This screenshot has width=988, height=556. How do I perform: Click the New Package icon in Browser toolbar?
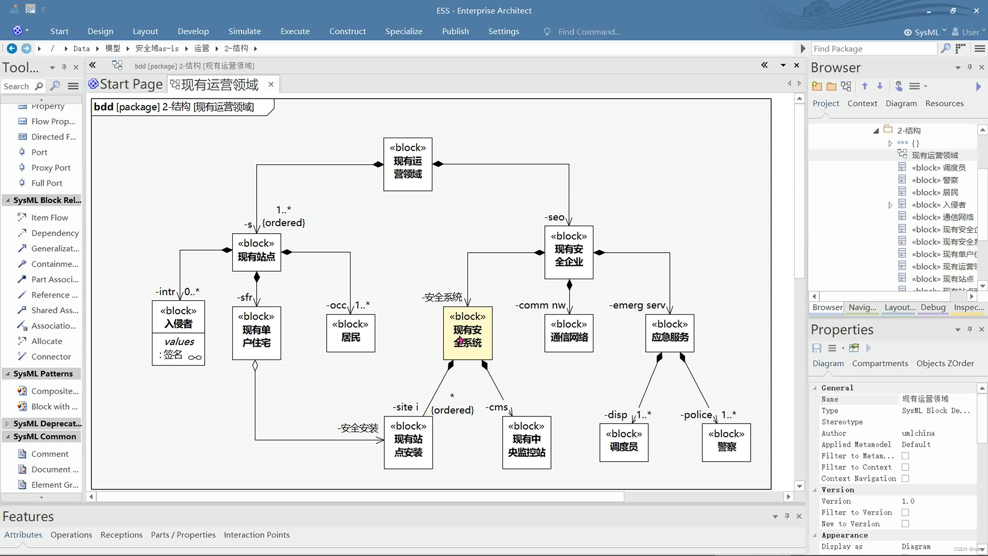pos(817,86)
